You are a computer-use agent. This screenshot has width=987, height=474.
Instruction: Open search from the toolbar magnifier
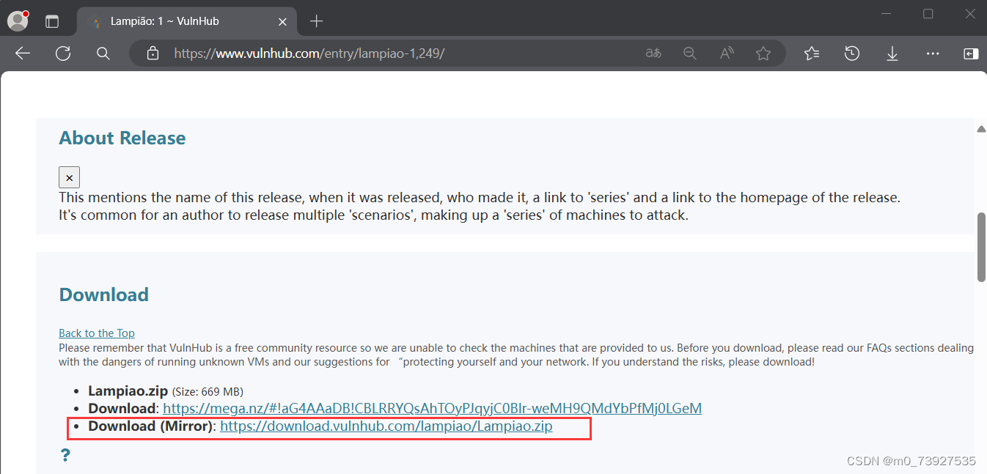103,53
